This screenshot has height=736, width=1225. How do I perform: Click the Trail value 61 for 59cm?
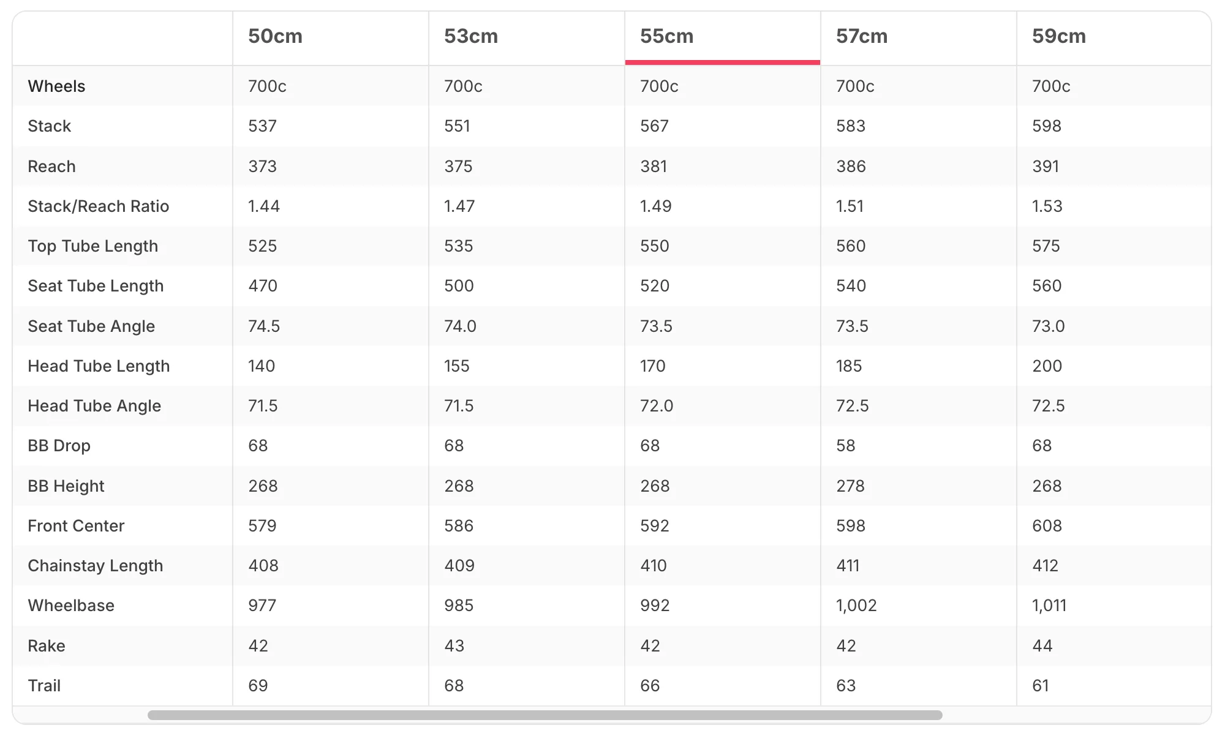[x=1041, y=686]
